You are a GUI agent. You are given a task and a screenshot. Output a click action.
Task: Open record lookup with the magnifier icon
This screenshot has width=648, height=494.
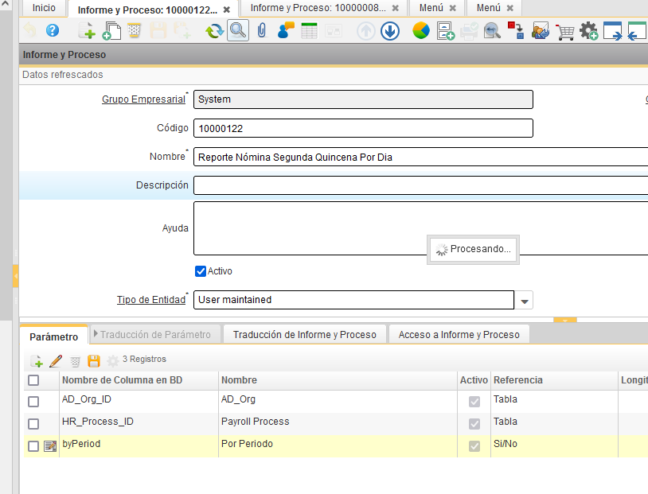[x=237, y=31]
